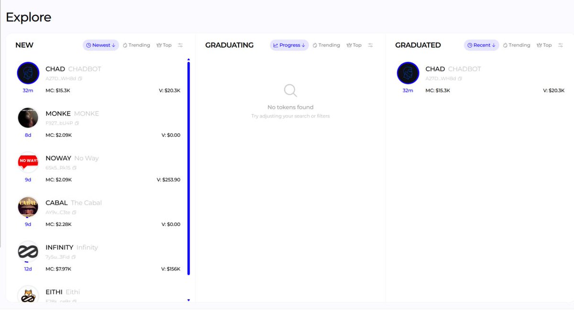Screen dimensions: 574x312
Task: Open CABAL token avatar
Action: tap(28, 207)
